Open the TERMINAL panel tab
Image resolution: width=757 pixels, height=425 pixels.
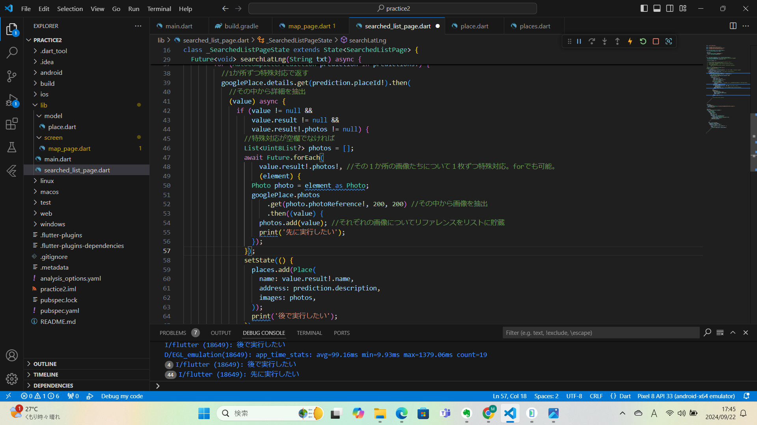click(309, 333)
